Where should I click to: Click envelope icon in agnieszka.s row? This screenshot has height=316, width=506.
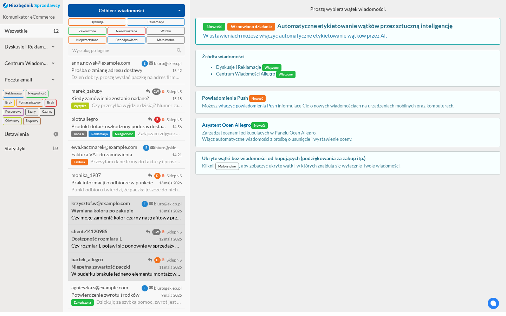[x=151, y=288]
